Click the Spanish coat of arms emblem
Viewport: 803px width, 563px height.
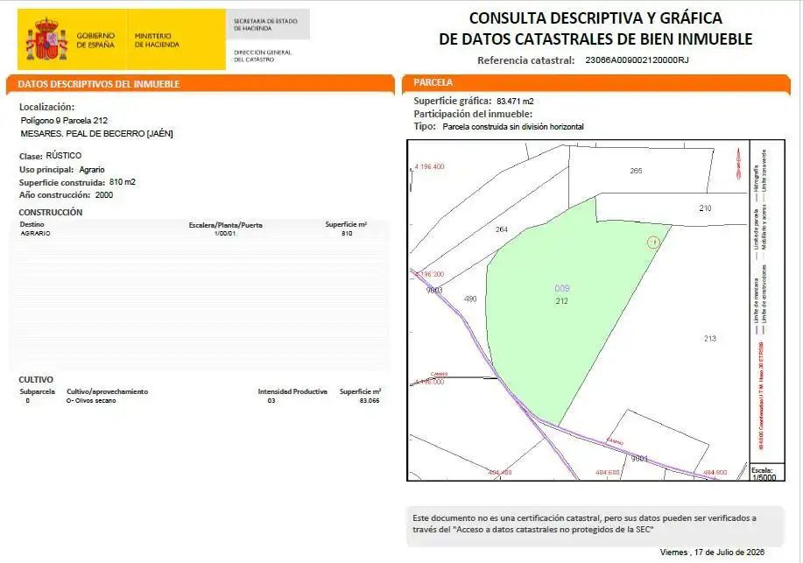(x=46, y=39)
